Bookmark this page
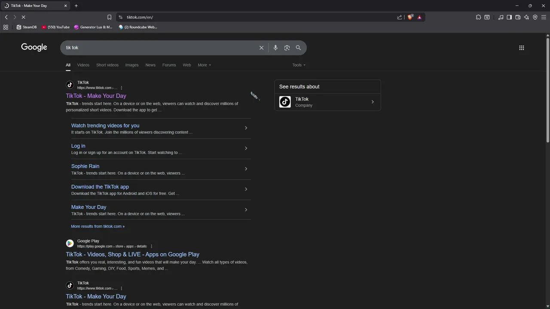 109,17
